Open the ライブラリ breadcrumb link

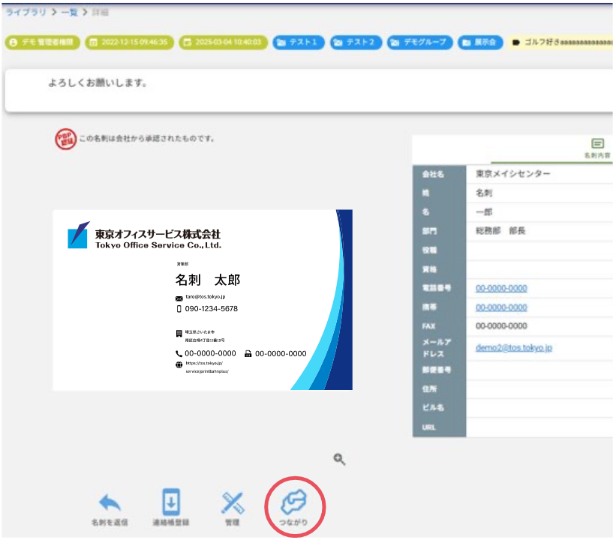pos(25,13)
